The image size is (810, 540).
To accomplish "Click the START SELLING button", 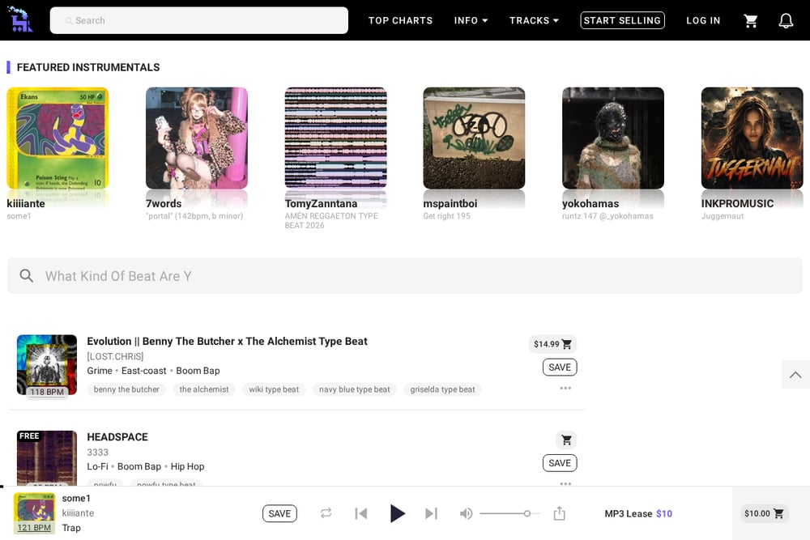I will point(622,21).
